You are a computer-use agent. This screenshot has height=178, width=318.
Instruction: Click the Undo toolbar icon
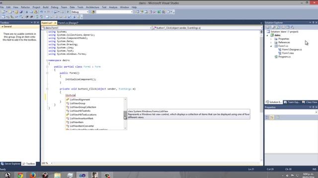(x=42, y=12)
